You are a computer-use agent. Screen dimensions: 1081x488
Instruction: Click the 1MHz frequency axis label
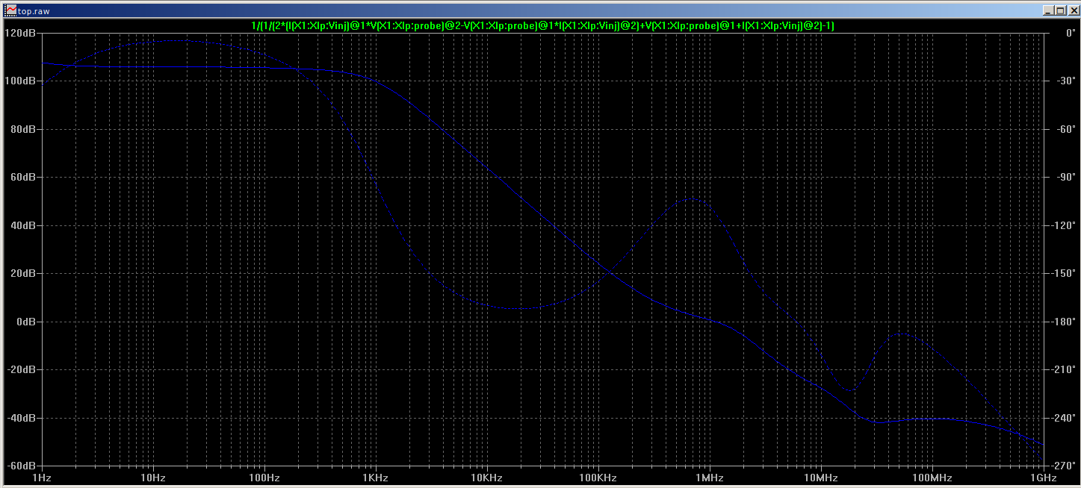tap(709, 478)
